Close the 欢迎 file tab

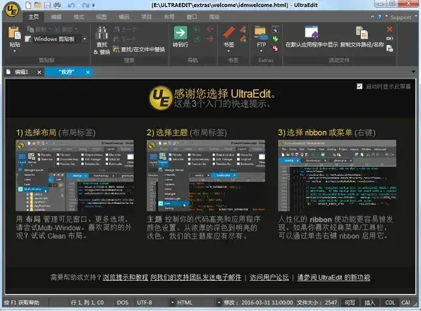tap(88, 72)
